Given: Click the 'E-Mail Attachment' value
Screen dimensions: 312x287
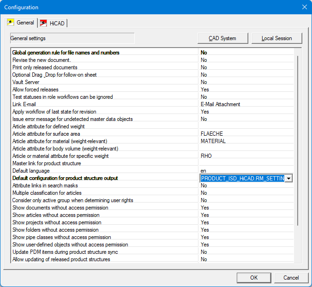Looking at the screenshot, I should pyautogui.click(x=220, y=104).
